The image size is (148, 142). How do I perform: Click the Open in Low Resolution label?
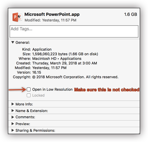coord(52,89)
